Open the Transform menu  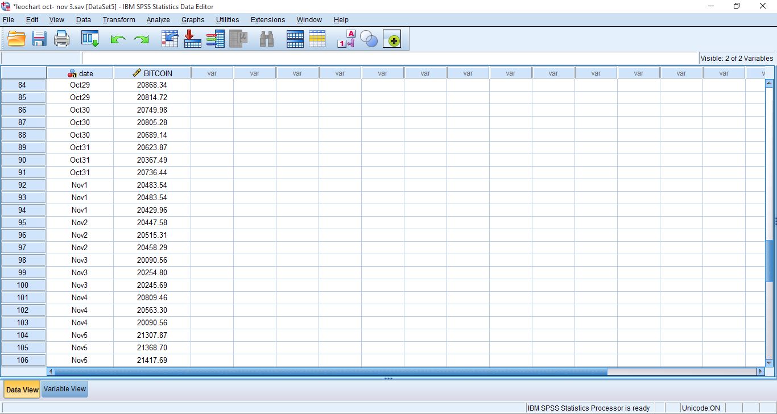(119, 19)
